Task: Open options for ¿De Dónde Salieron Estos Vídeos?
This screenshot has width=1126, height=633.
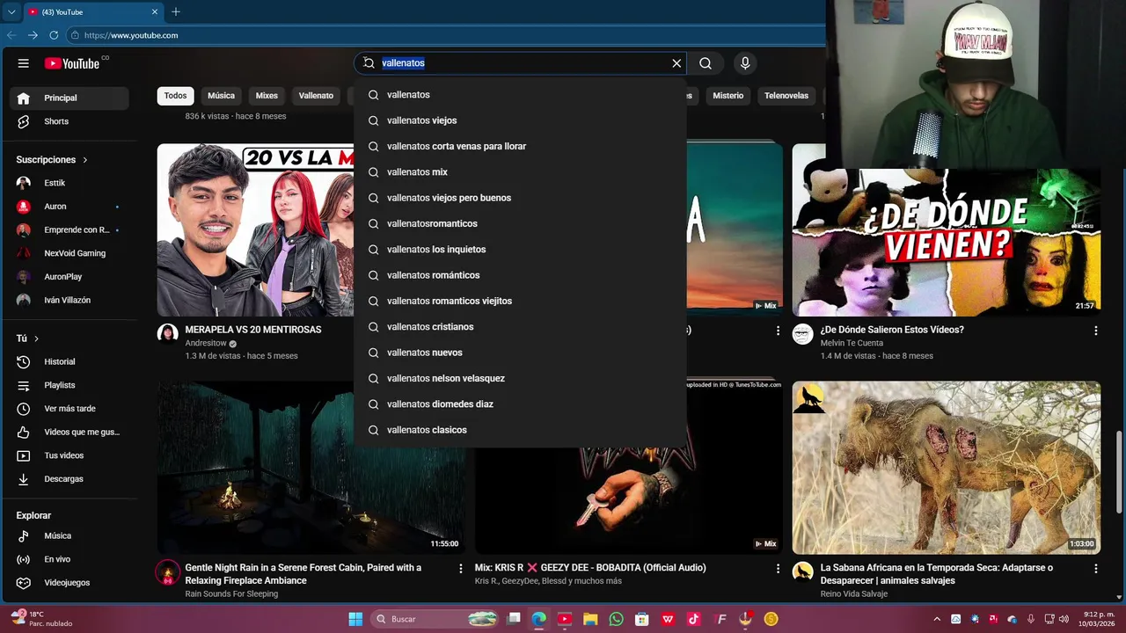Action: 1096,331
